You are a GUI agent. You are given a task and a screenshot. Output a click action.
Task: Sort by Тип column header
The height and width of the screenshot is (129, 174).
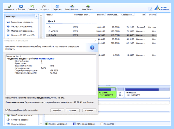point(140,15)
